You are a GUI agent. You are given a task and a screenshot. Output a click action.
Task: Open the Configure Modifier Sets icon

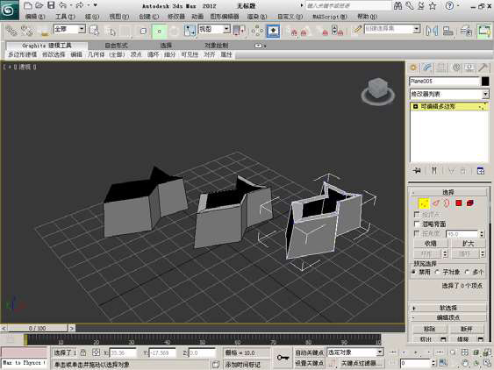click(x=481, y=171)
